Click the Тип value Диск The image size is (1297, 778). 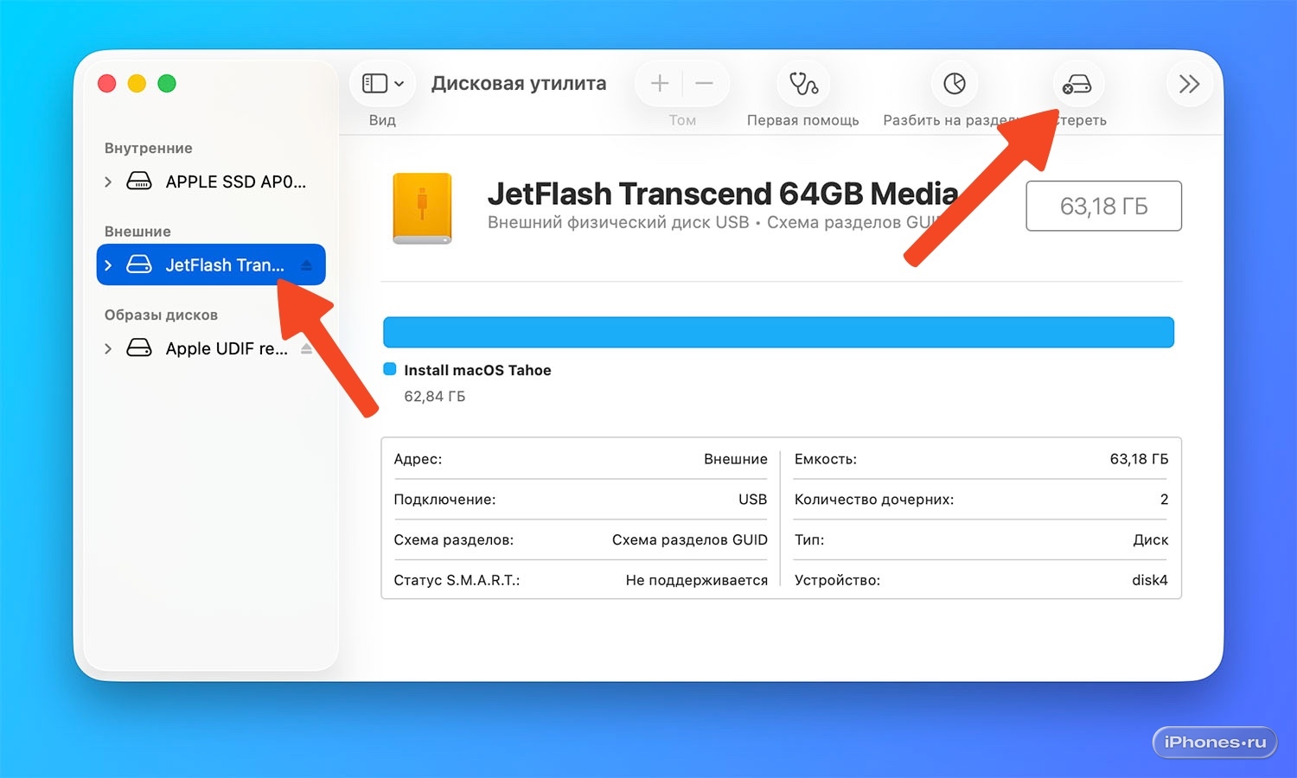click(x=1151, y=540)
